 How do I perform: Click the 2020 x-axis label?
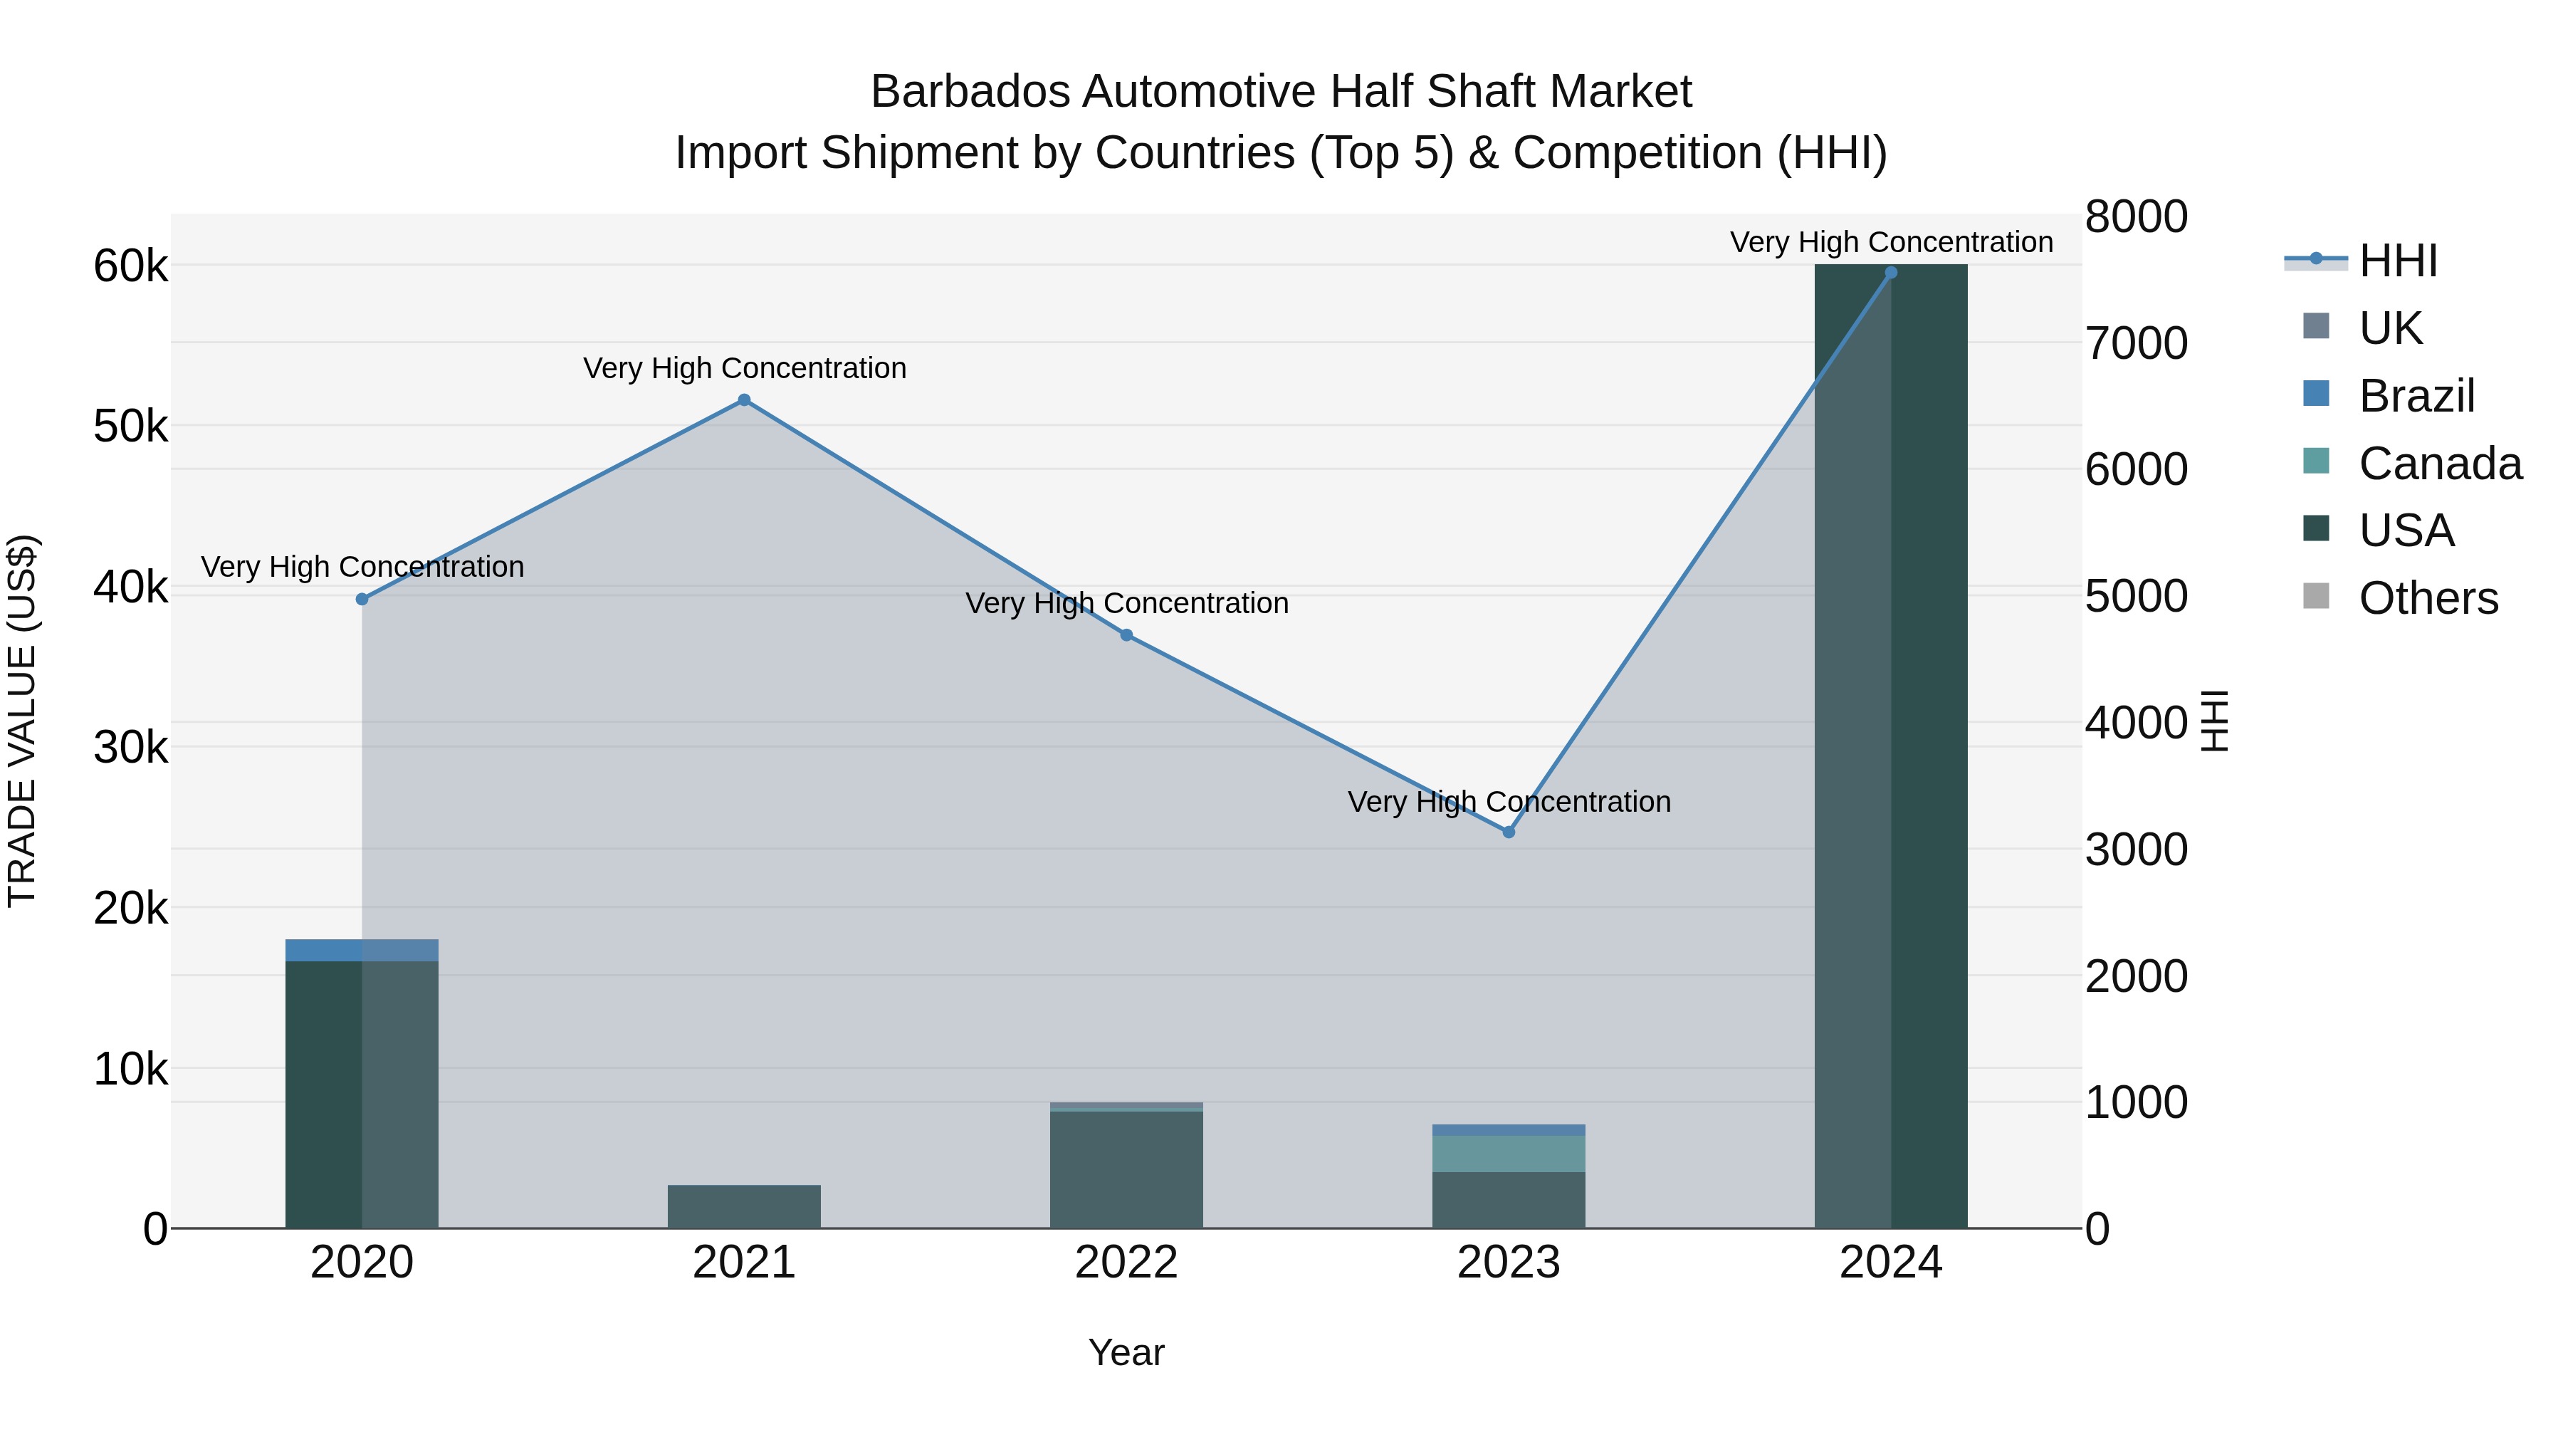(x=362, y=1263)
